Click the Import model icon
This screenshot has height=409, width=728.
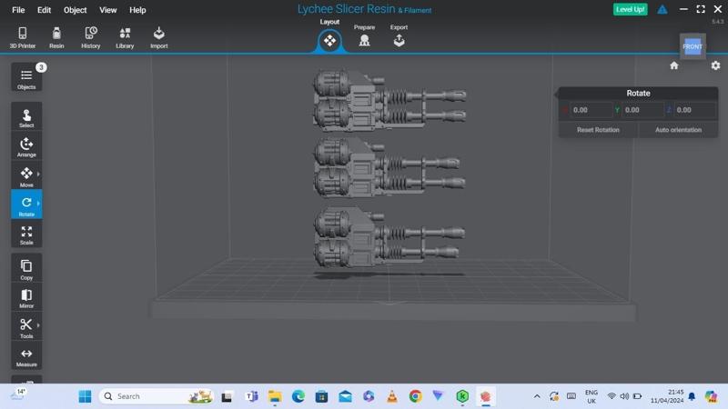click(159, 37)
